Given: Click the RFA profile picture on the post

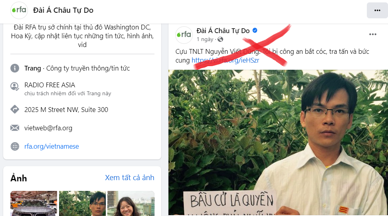Looking at the screenshot, I should coord(184,35).
